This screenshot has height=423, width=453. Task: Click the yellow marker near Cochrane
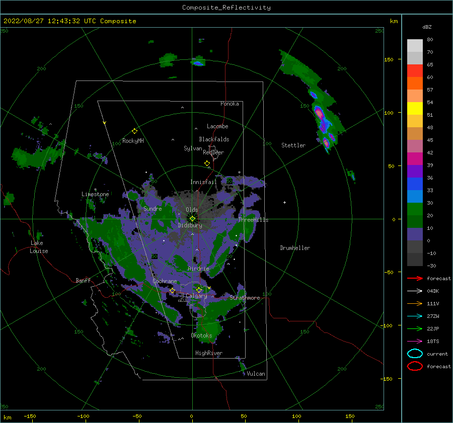click(x=173, y=291)
